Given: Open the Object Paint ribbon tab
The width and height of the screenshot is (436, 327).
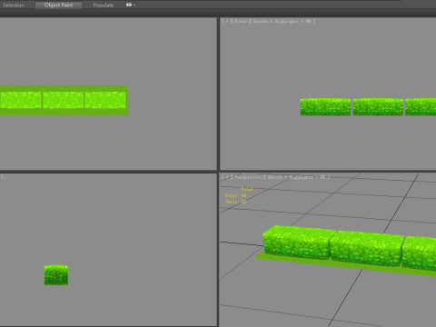Looking at the screenshot, I should pyautogui.click(x=58, y=5).
